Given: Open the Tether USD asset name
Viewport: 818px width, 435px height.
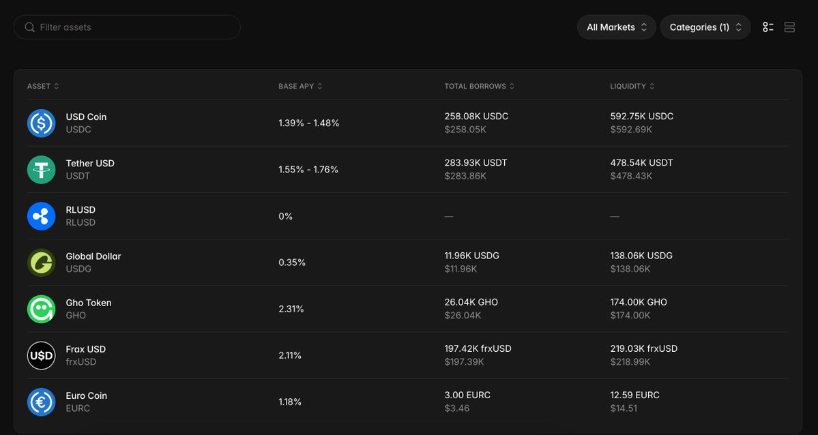Looking at the screenshot, I should [90, 163].
